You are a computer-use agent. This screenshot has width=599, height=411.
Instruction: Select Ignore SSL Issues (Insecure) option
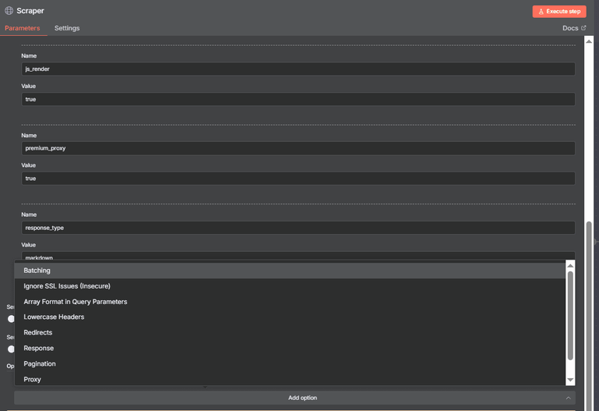click(289, 286)
